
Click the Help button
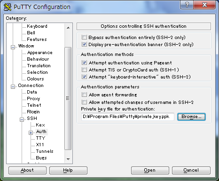(68, 170)
